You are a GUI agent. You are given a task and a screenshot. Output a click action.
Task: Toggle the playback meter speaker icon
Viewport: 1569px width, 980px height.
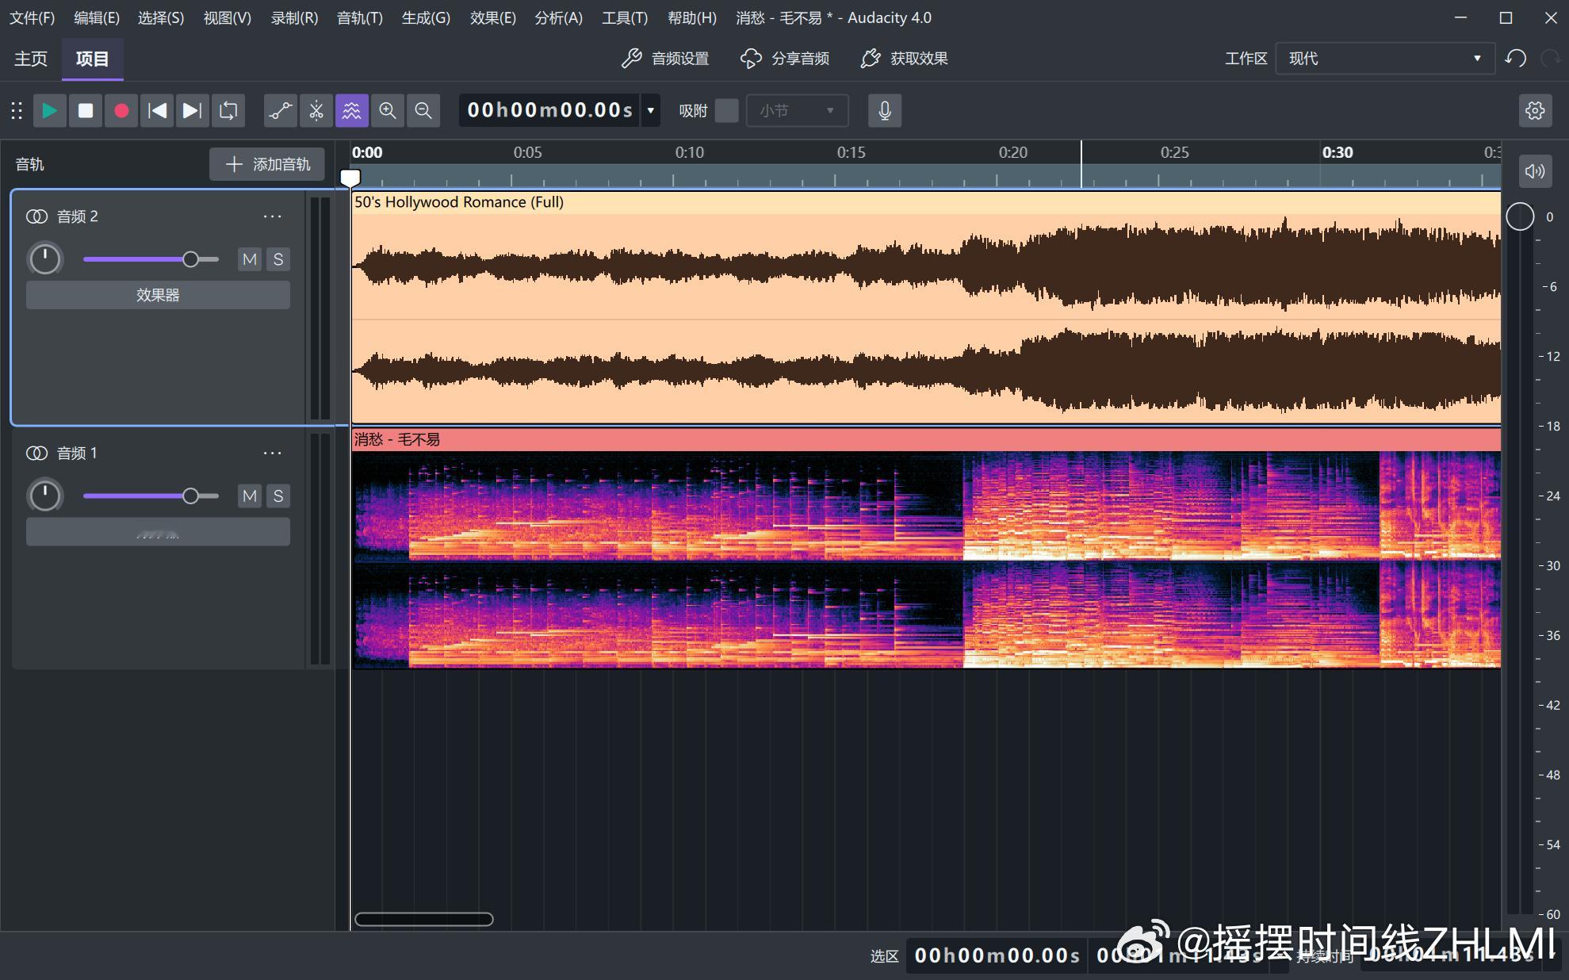pyautogui.click(x=1535, y=170)
